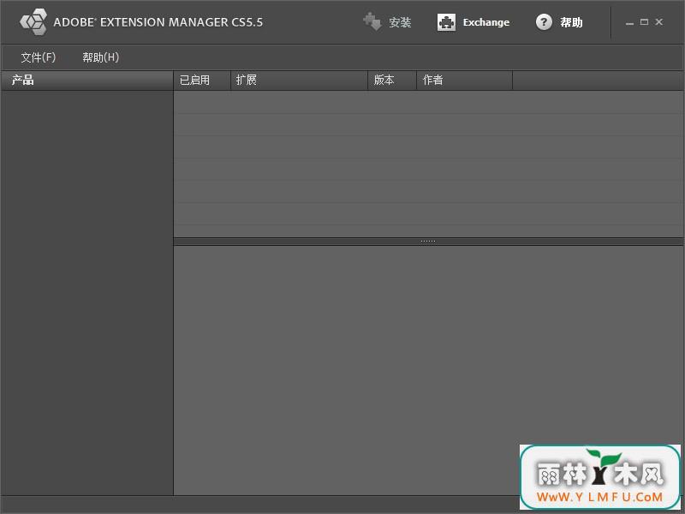Image resolution: width=685 pixels, height=514 pixels.
Task: Sort by the 版本 version column header
Action: pyautogui.click(x=392, y=80)
